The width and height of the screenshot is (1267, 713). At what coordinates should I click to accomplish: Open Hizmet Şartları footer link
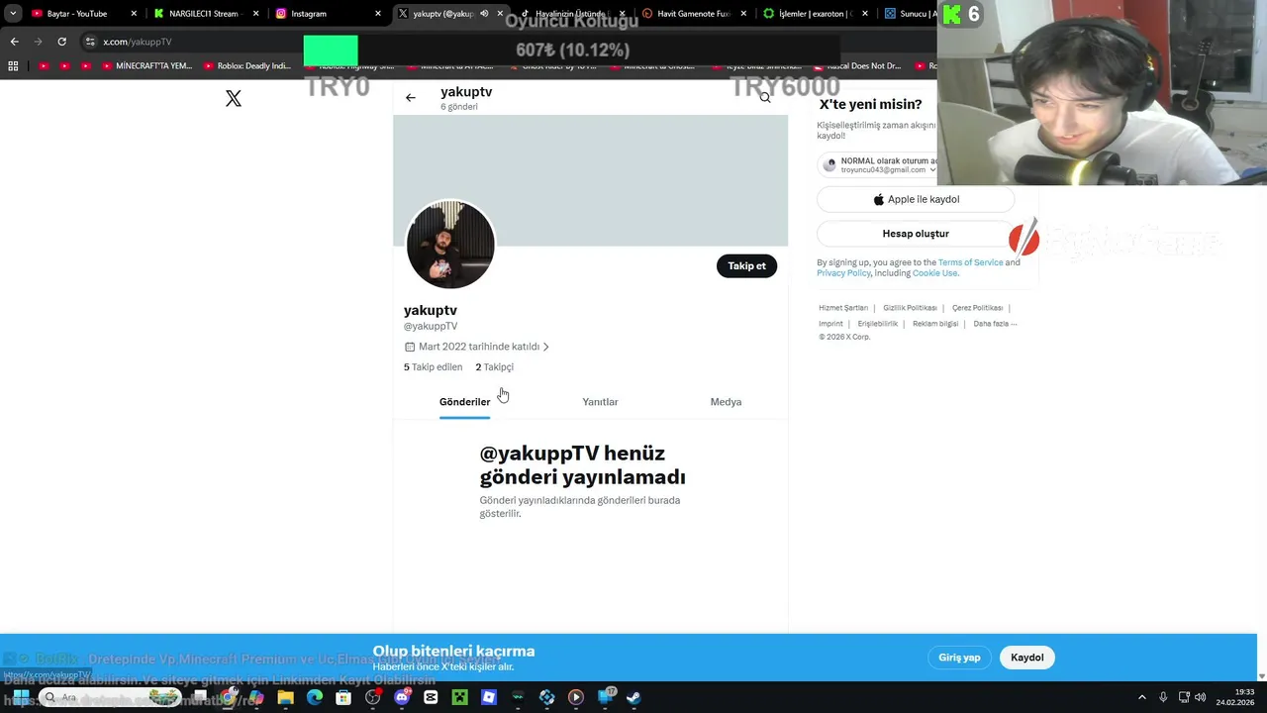coord(843,308)
